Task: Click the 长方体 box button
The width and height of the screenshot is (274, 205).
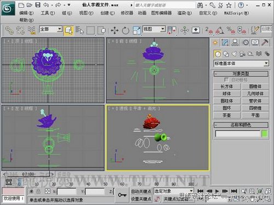Action: coord(227,87)
